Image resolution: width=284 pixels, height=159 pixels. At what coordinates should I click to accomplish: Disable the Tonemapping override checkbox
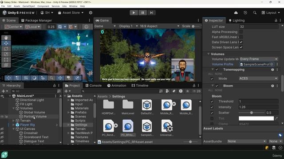217,70
